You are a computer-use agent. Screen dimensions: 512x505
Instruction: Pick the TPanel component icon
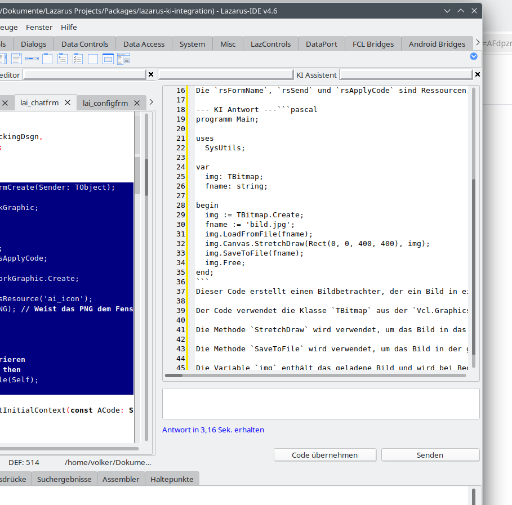coord(93,59)
